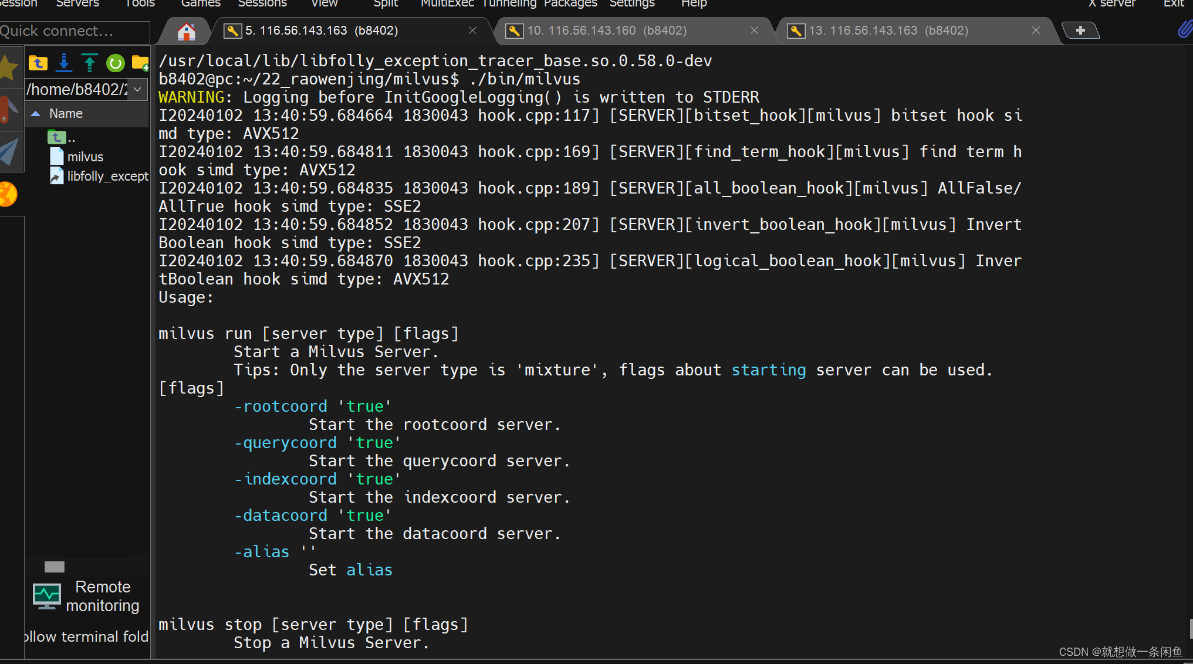Click the Remote monitoring button
1193x664 pixels.
click(x=87, y=596)
